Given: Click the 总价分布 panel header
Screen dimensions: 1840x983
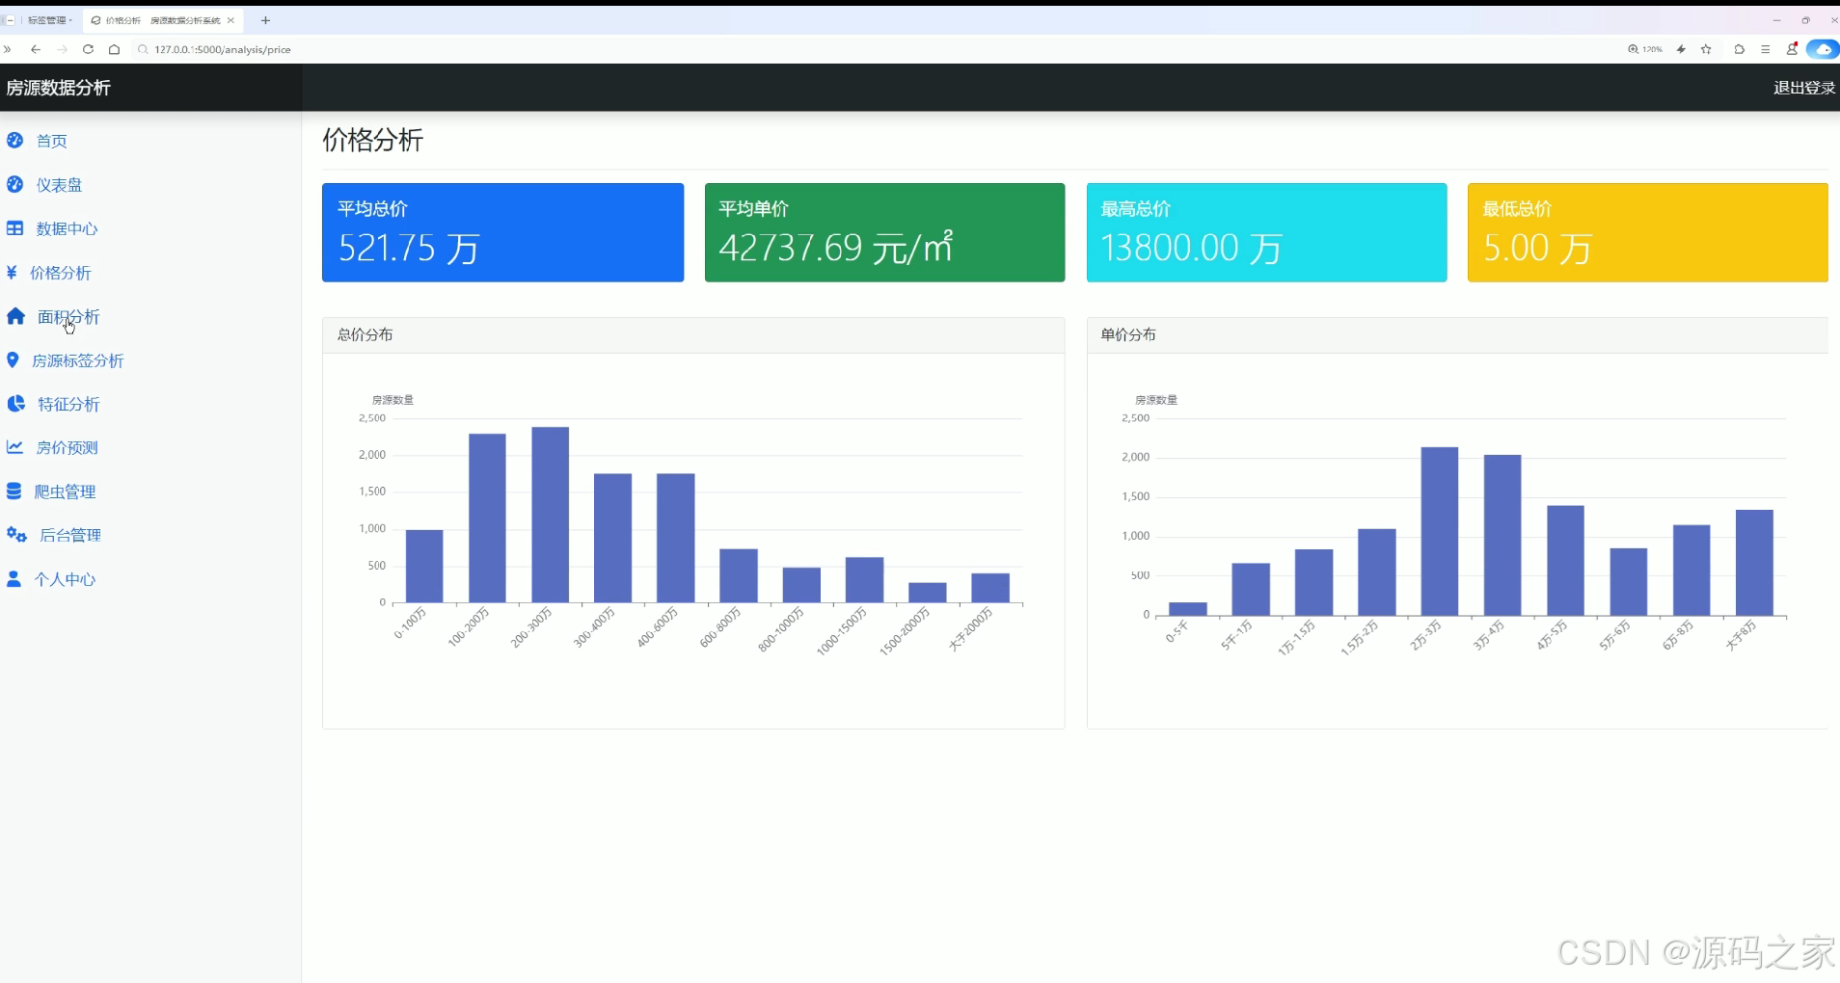Looking at the screenshot, I should 693,335.
